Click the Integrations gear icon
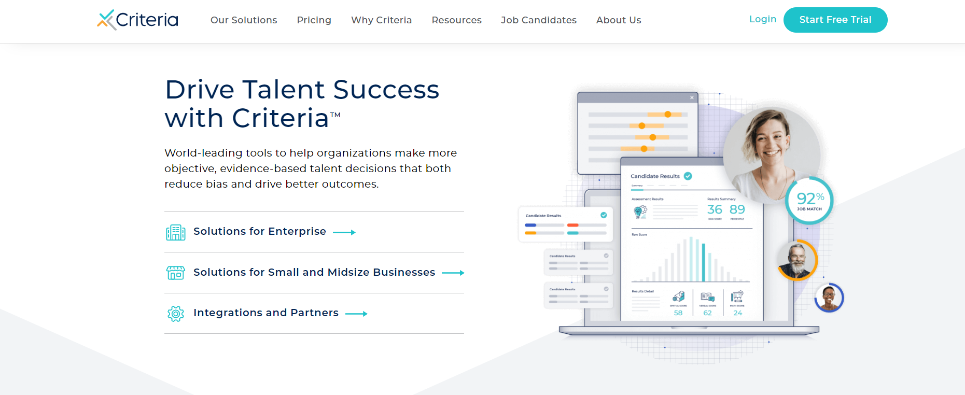The image size is (965, 395). (176, 314)
